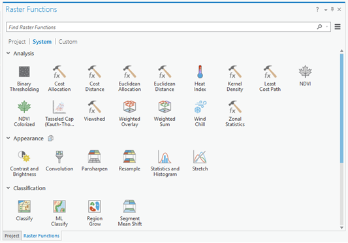This screenshot has width=348, height=243.
Task: Open the search options dropdown arrow
Action: coord(327,27)
